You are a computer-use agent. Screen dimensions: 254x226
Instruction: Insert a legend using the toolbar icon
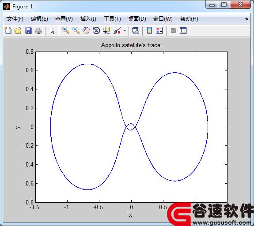[159, 30]
